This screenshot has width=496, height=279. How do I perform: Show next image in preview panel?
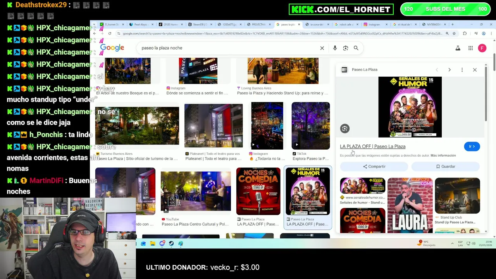coord(449,70)
